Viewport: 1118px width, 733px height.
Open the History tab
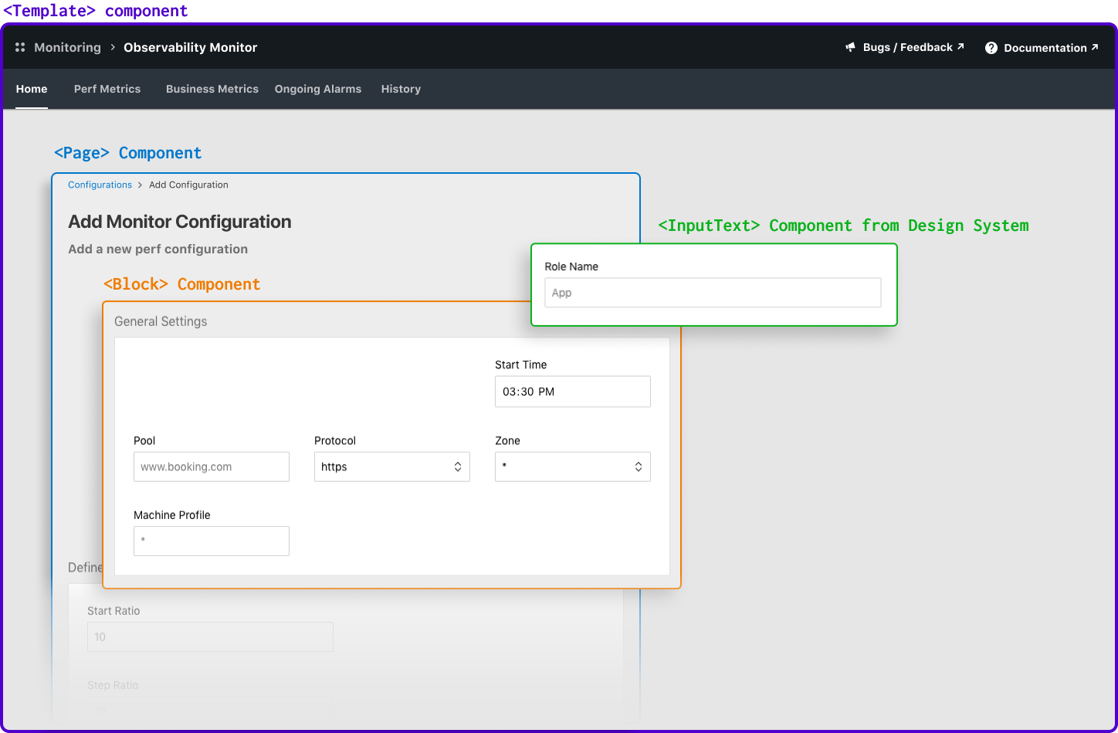point(401,89)
